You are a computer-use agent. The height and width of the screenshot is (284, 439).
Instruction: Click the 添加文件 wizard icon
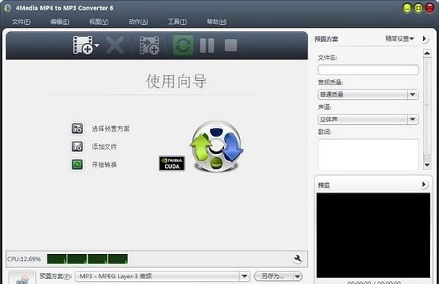[x=77, y=146]
